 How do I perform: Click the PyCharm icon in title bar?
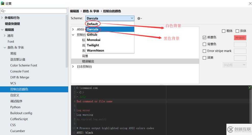[3, 3]
